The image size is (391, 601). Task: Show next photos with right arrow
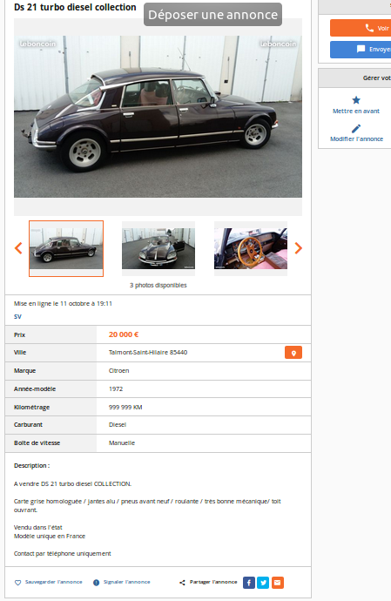coord(298,248)
